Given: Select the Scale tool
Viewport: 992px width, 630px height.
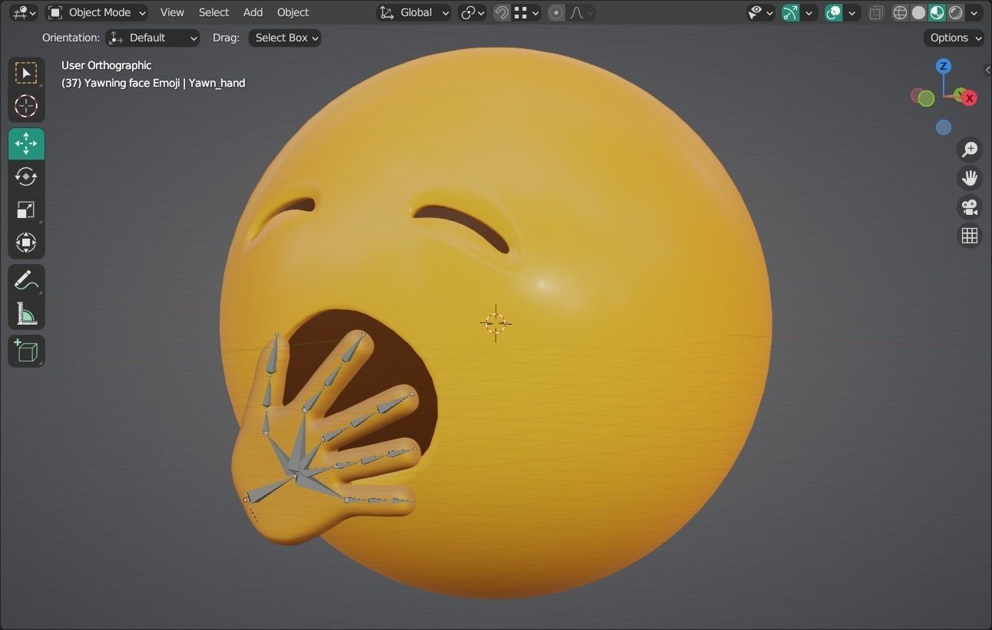Looking at the screenshot, I should coord(26,209).
